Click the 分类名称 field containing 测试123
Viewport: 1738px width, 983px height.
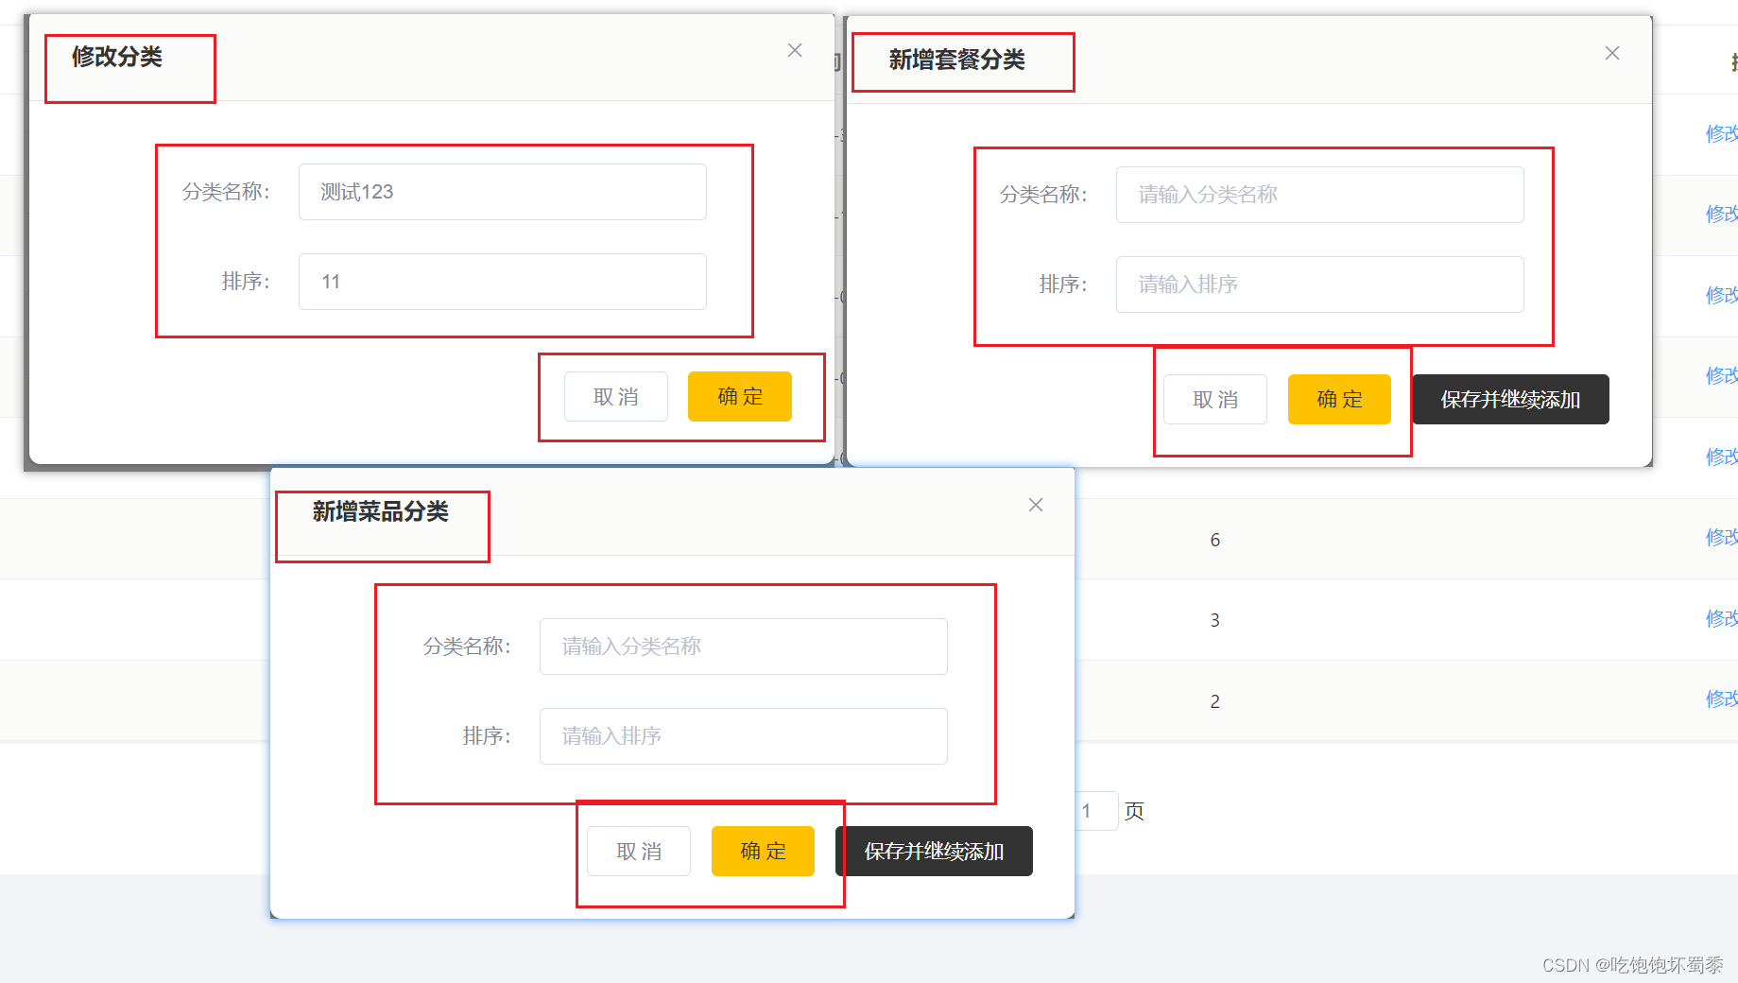point(502,191)
